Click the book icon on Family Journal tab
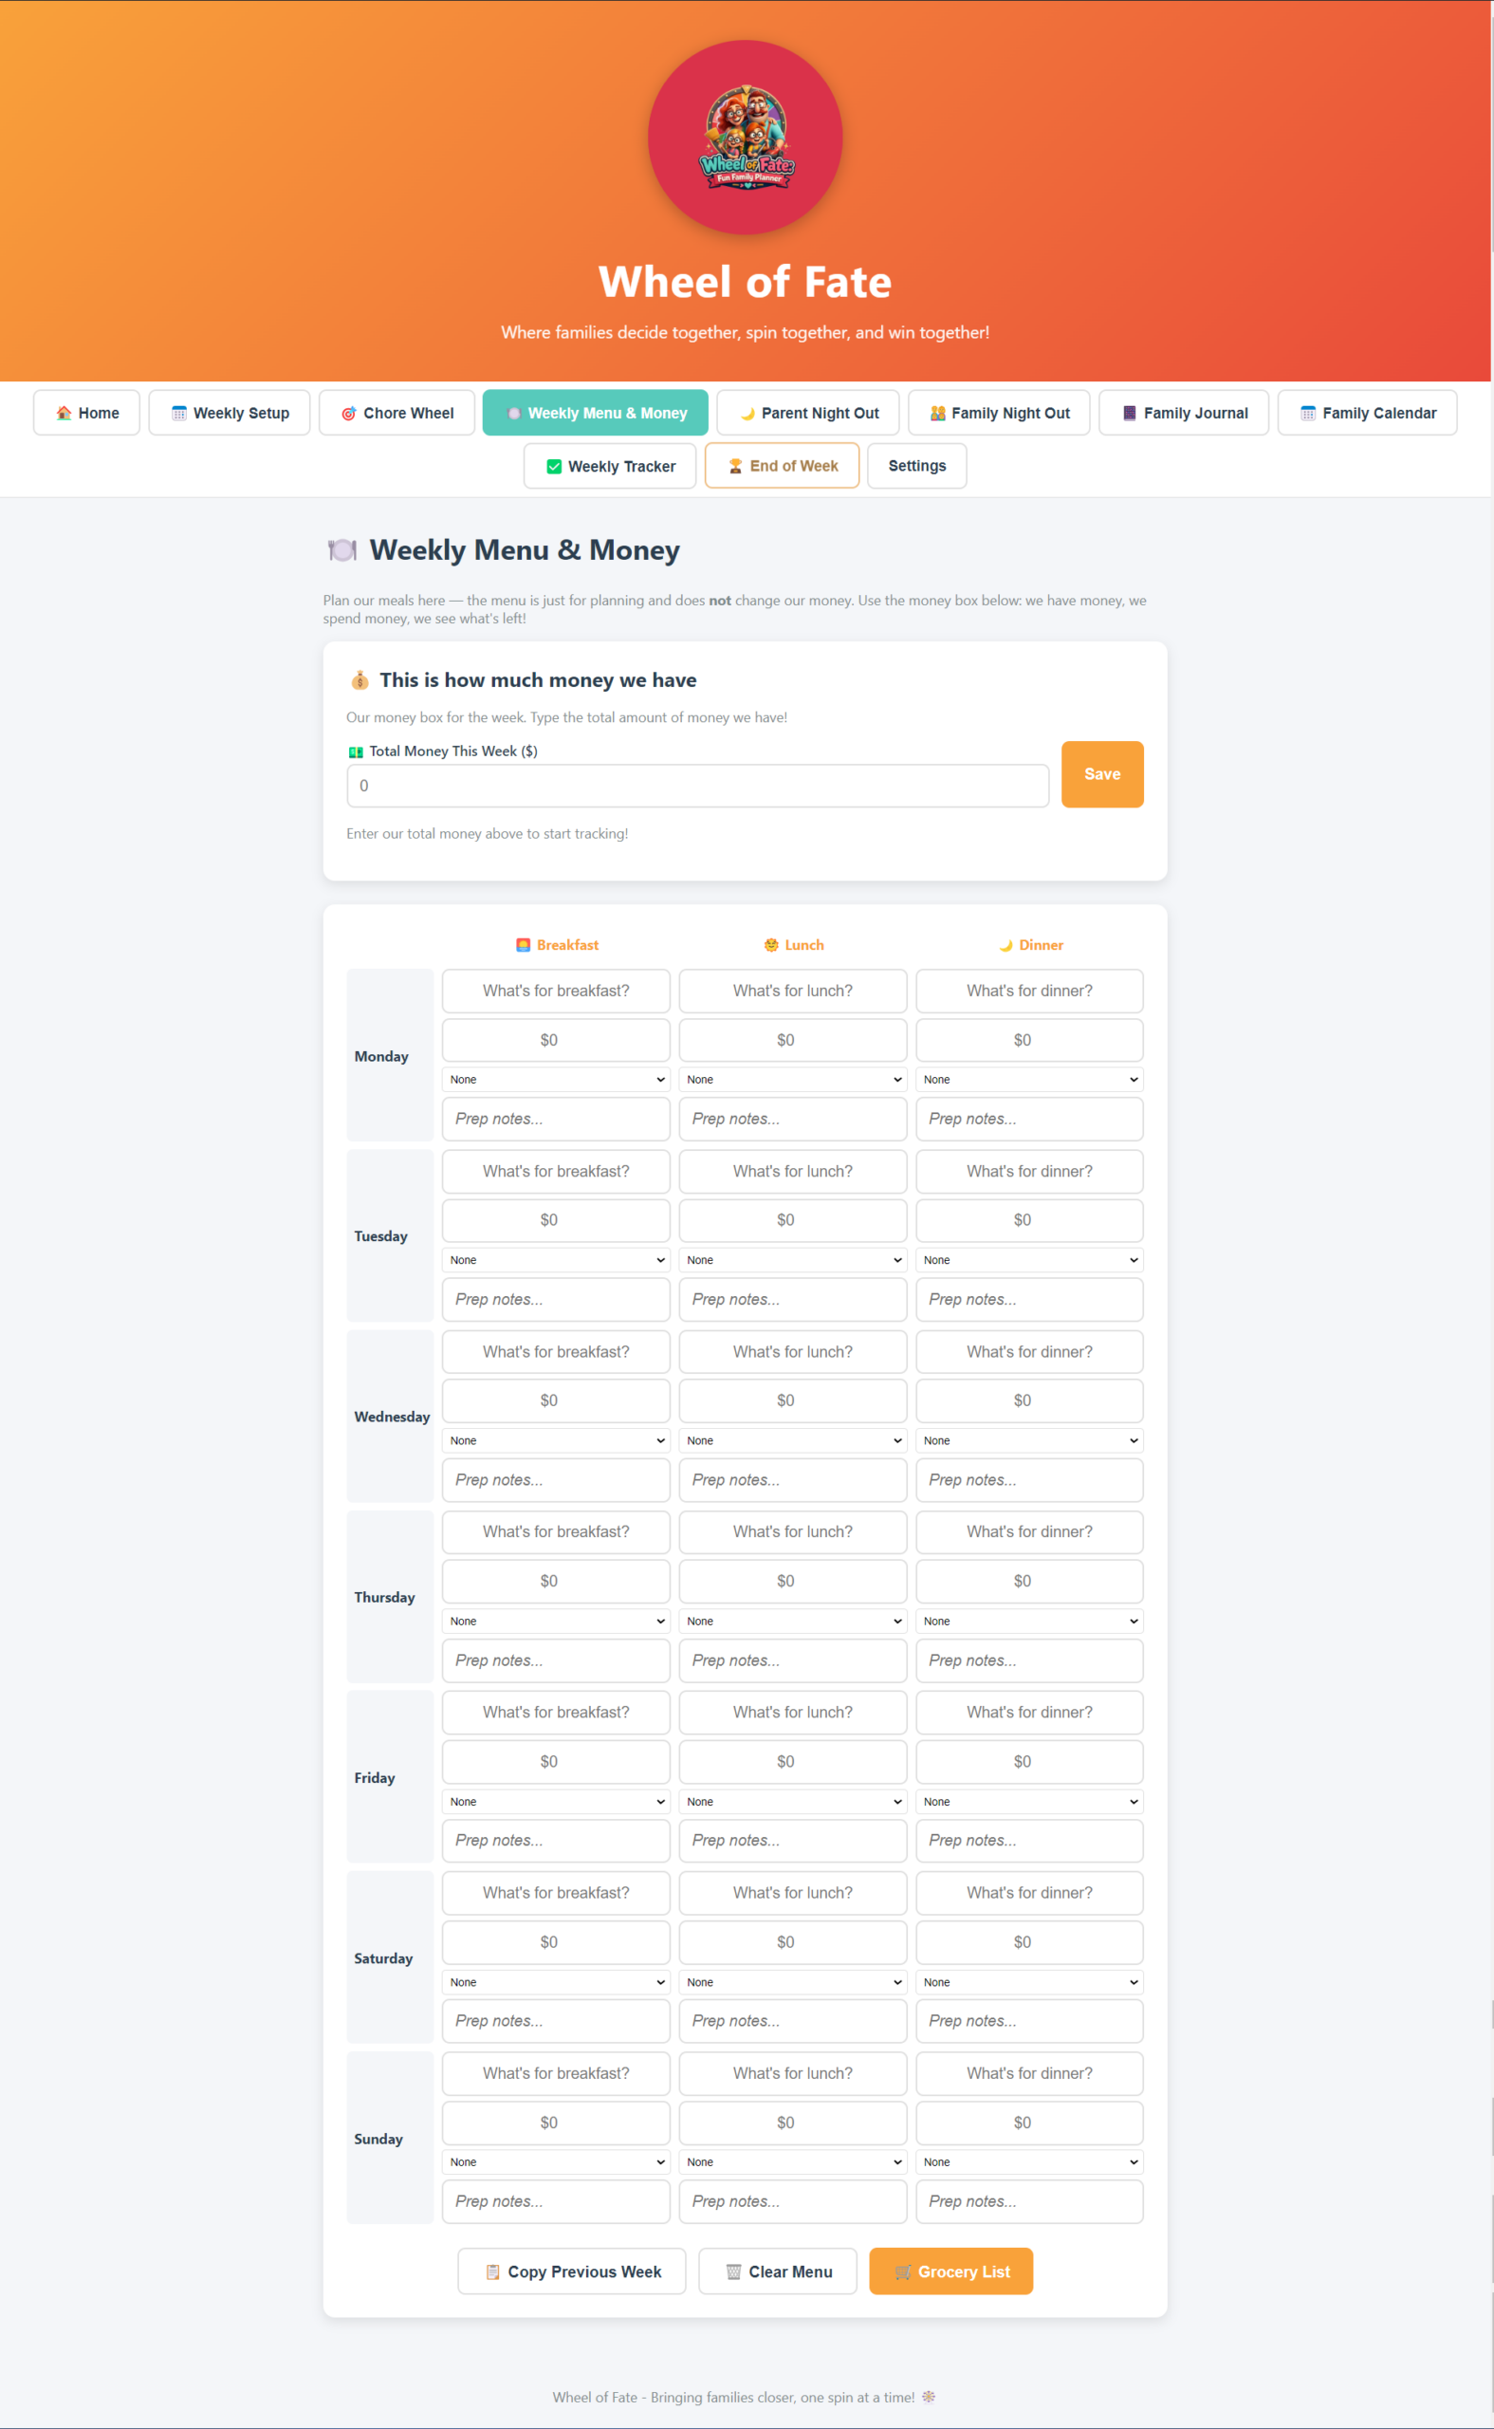This screenshot has width=1494, height=2429. (1130, 413)
